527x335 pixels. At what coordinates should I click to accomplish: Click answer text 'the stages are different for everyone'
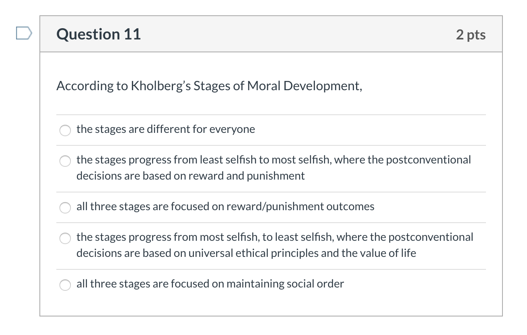tap(165, 129)
